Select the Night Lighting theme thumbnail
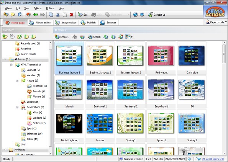The image size is (228, 162). pos(69,126)
